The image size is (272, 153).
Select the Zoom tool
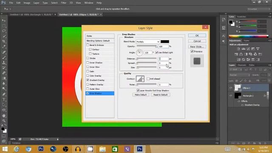click(4, 121)
